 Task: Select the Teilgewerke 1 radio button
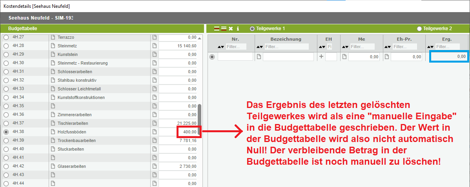pyautogui.click(x=252, y=29)
